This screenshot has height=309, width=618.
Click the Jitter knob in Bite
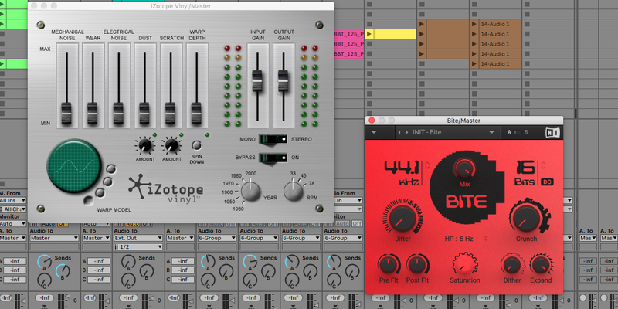coord(402,218)
